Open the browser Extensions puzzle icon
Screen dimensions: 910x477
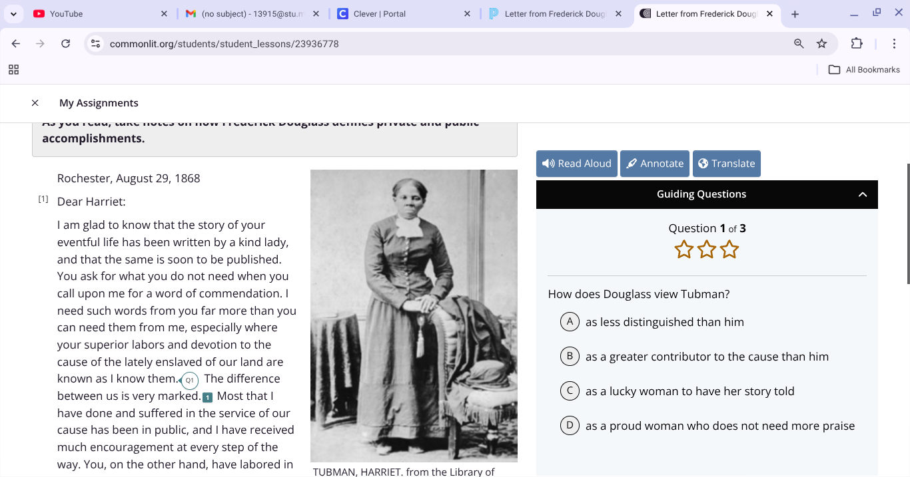(x=857, y=43)
